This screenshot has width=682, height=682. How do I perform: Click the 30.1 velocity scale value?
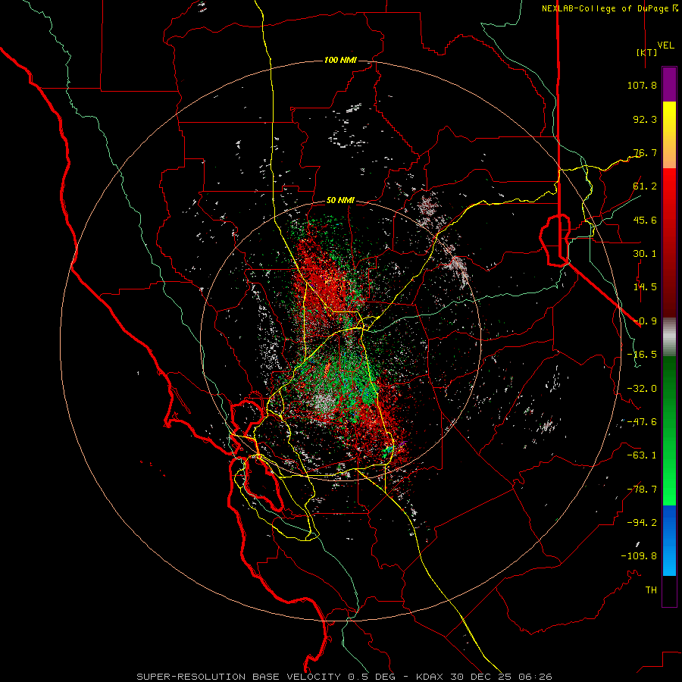click(645, 254)
